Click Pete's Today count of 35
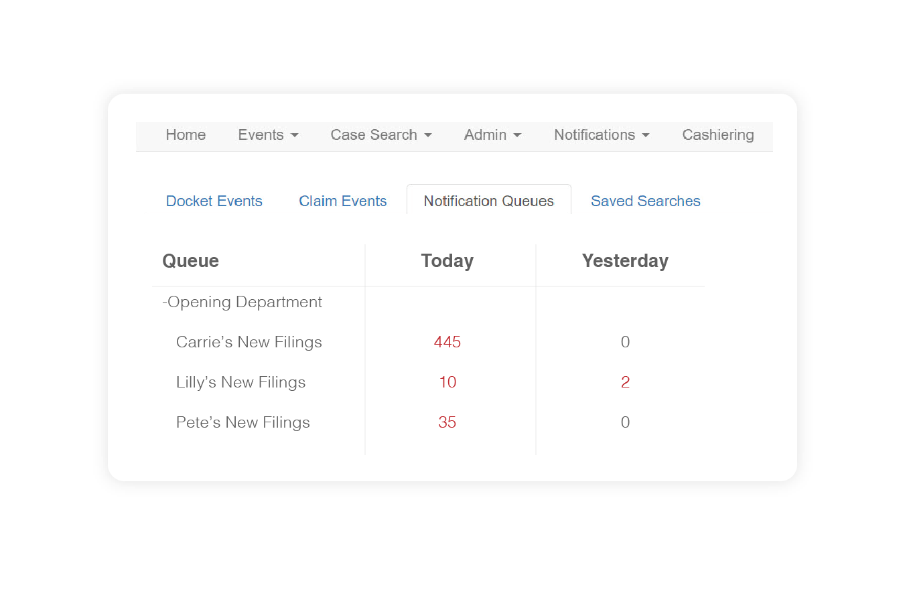The height and width of the screenshot is (603, 905). (447, 422)
